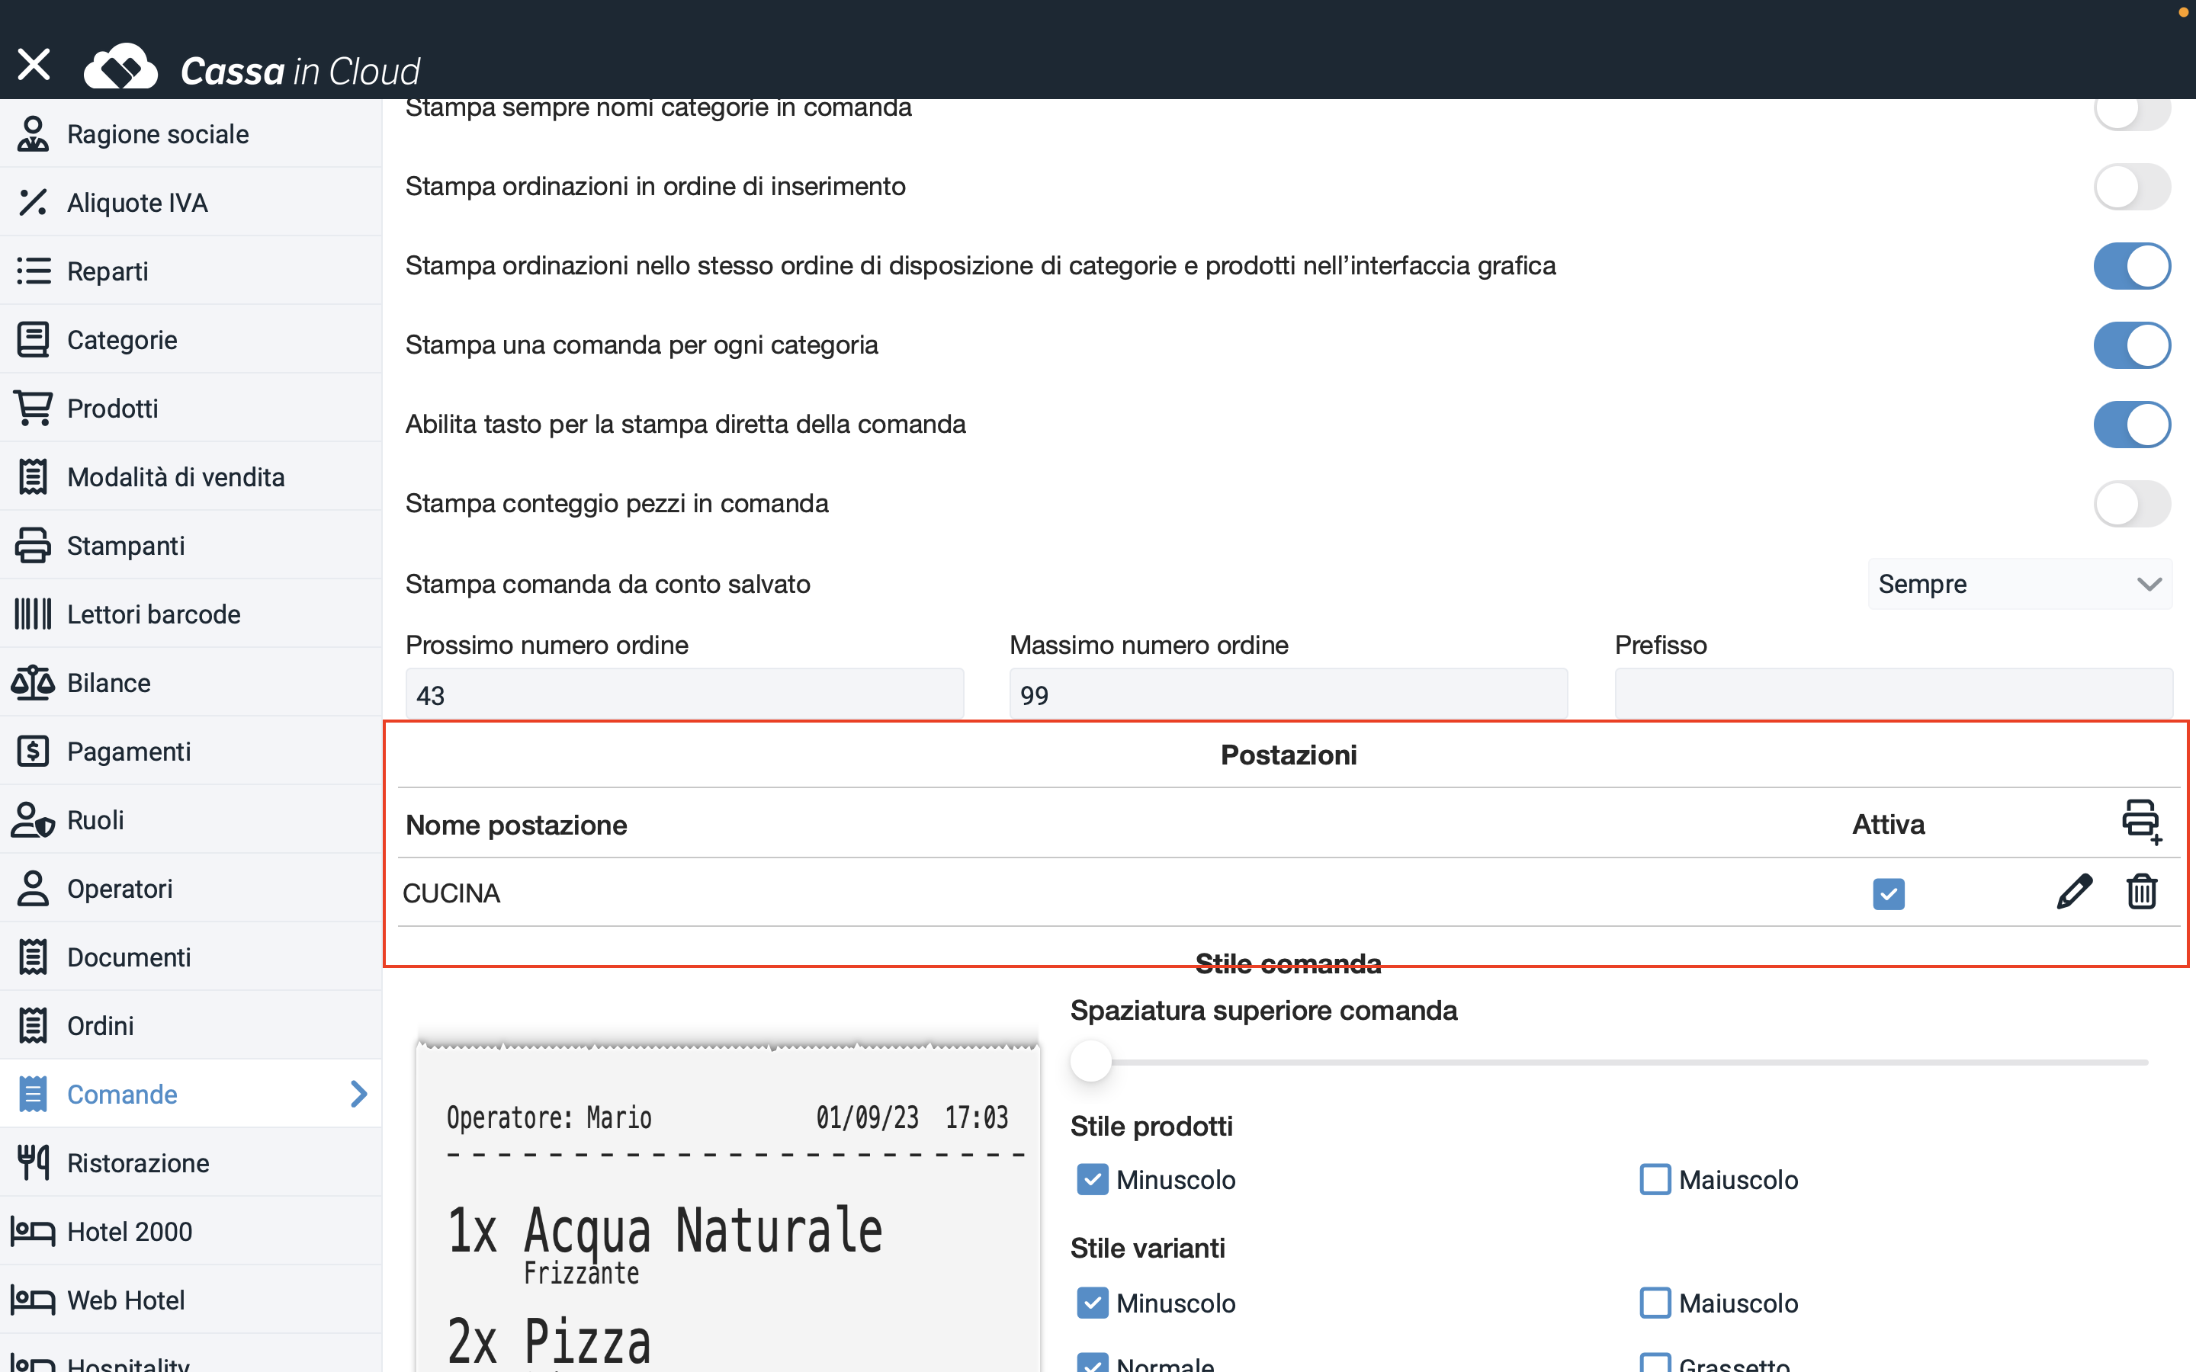Select Documenti menu item
This screenshot has height=1372, width=2196.
(191, 957)
